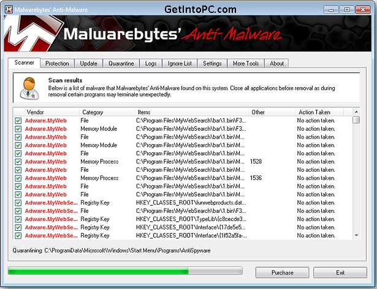Uncheck the first Adware.MyWeb File row with 1.bin\F3
Viewport: 377px width, 289px height.
[x=18, y=121]
